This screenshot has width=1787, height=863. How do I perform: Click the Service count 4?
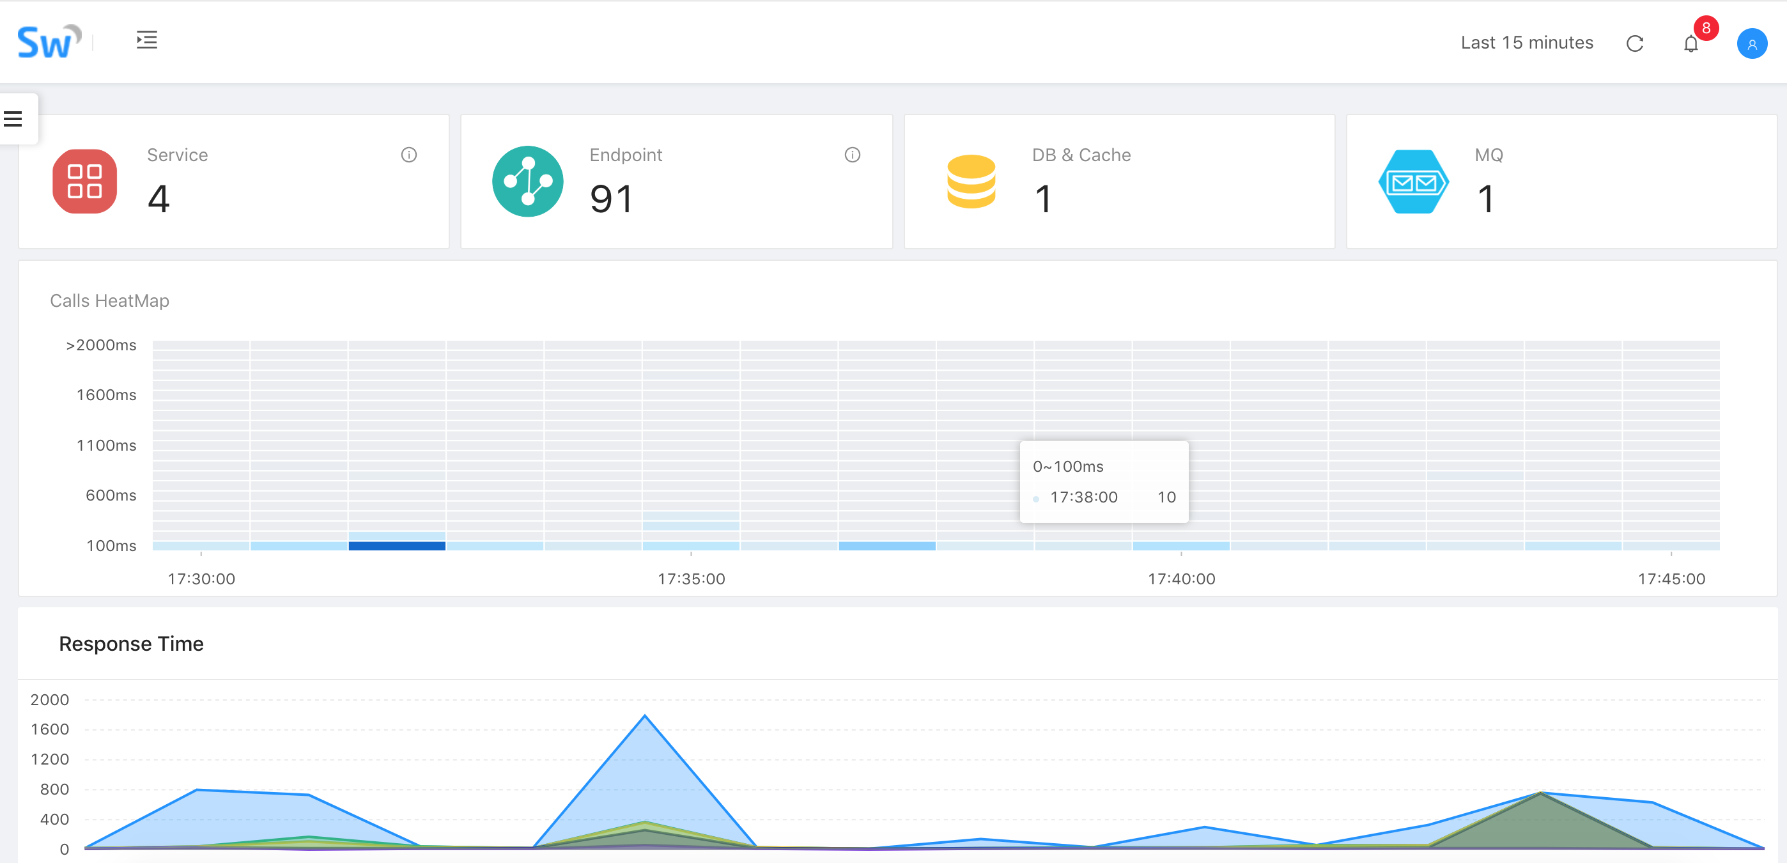159,199
